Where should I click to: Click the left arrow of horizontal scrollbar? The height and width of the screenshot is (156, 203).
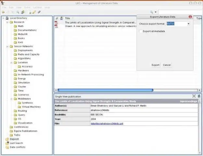tap(56, 90)
